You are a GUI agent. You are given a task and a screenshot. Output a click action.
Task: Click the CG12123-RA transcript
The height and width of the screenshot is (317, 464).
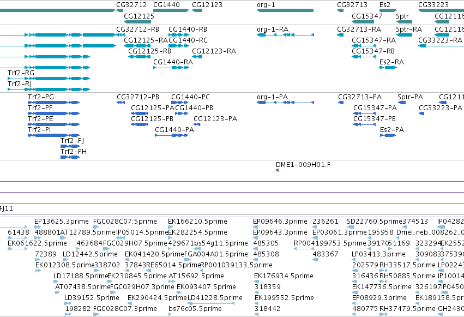click(197, 57)
